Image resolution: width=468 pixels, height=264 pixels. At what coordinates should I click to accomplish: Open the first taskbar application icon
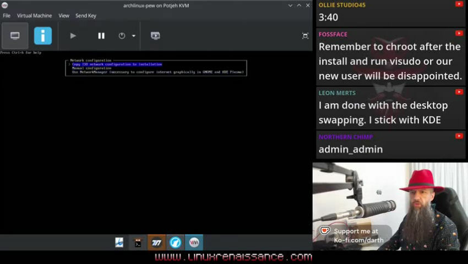coord(119,242)
